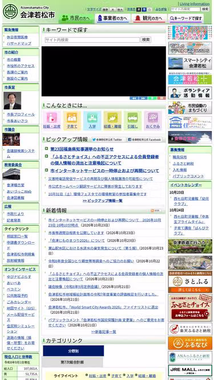Play the slideshow with the green play button
The height and width of the screenshot is (380, 214).
click(x=152, y=98)
